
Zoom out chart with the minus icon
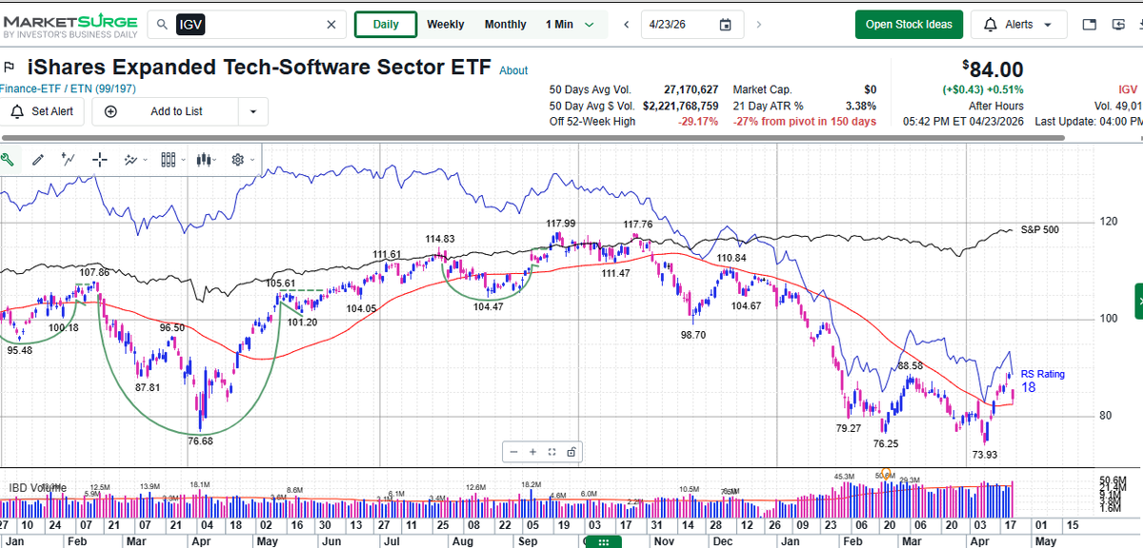click(x=514, y=452)
